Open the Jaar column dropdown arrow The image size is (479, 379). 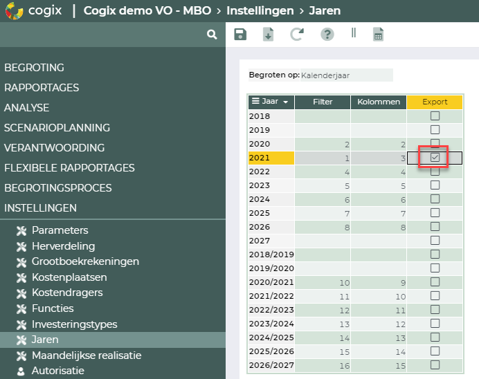click(286, 102)
